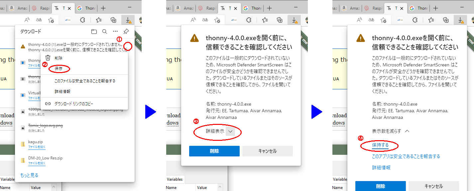Click the Downloads toolbar icon in the 詳細表示 dialog screenshot

tap(294, 20)
